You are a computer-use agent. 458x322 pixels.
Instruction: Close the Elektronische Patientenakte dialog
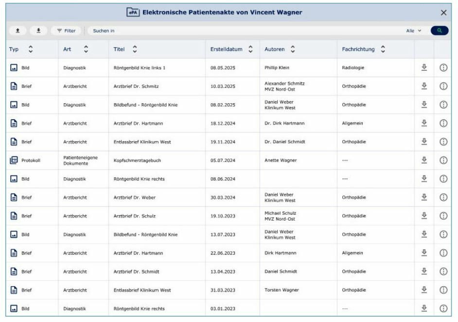443,13
